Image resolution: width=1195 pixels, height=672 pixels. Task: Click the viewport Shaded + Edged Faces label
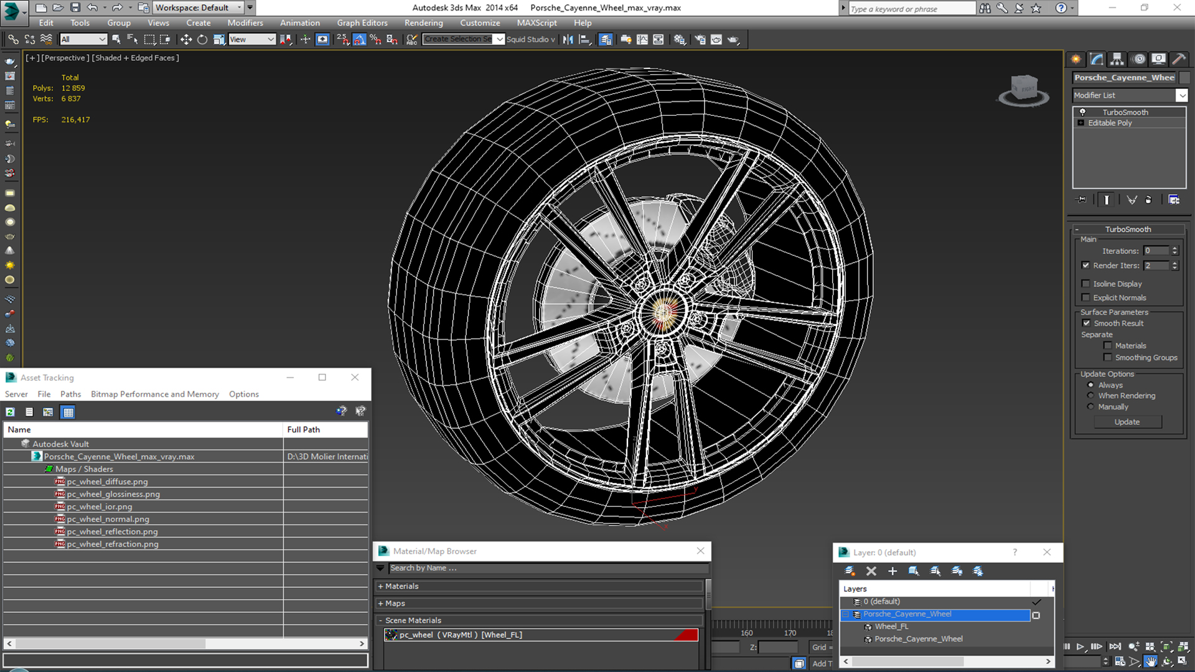pos(135,58)
